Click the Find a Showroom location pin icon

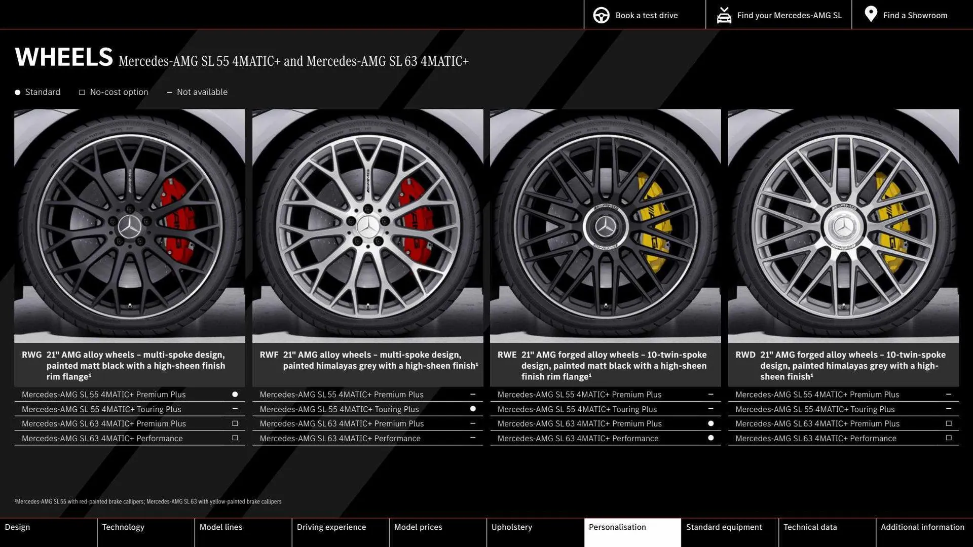[871, 14]
